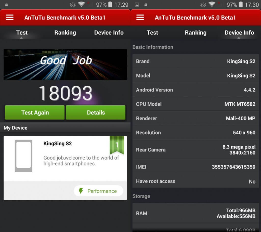This screenshot has width=261, height=232.
Task: Tap the Model row
Action: point(195,76)
